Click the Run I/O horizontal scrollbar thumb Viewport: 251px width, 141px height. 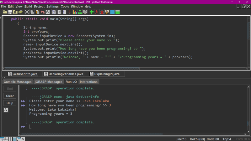tap(92, 134)
